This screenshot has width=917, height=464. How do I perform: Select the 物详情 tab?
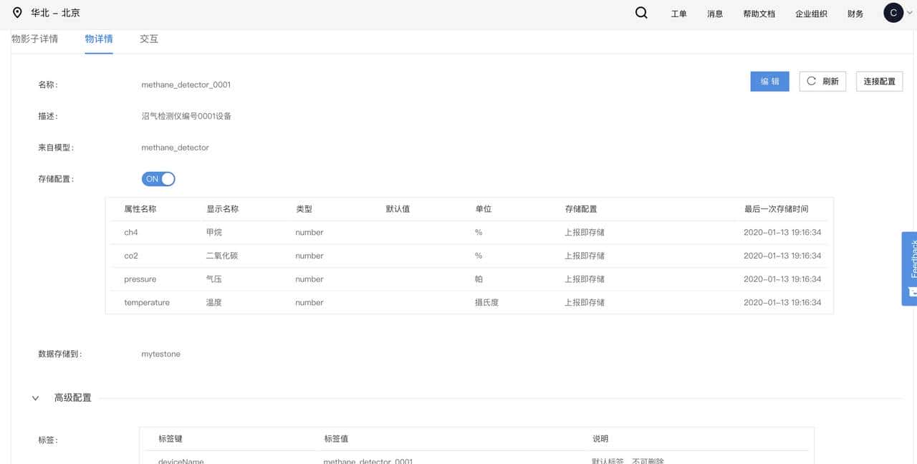coord(98,39)
